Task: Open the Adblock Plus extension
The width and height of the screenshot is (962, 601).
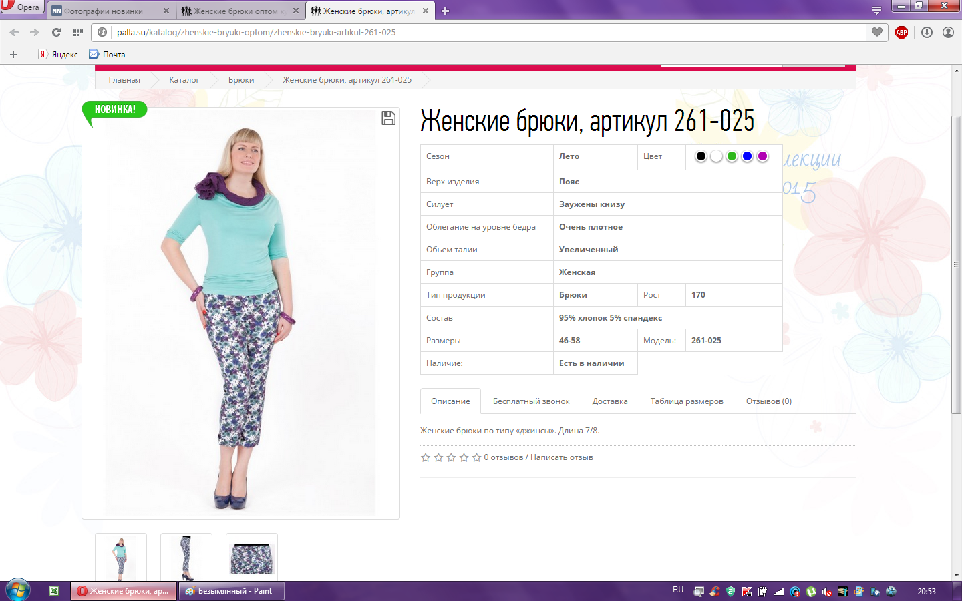Action: pyautogui.click(x=901, y=32)
